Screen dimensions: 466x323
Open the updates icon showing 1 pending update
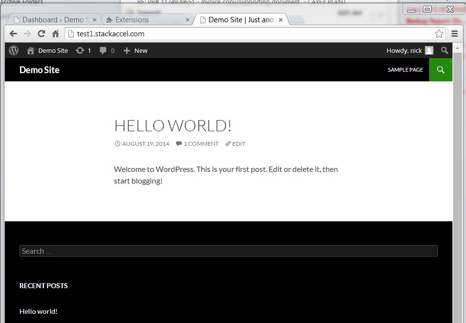tap(82, 50)
